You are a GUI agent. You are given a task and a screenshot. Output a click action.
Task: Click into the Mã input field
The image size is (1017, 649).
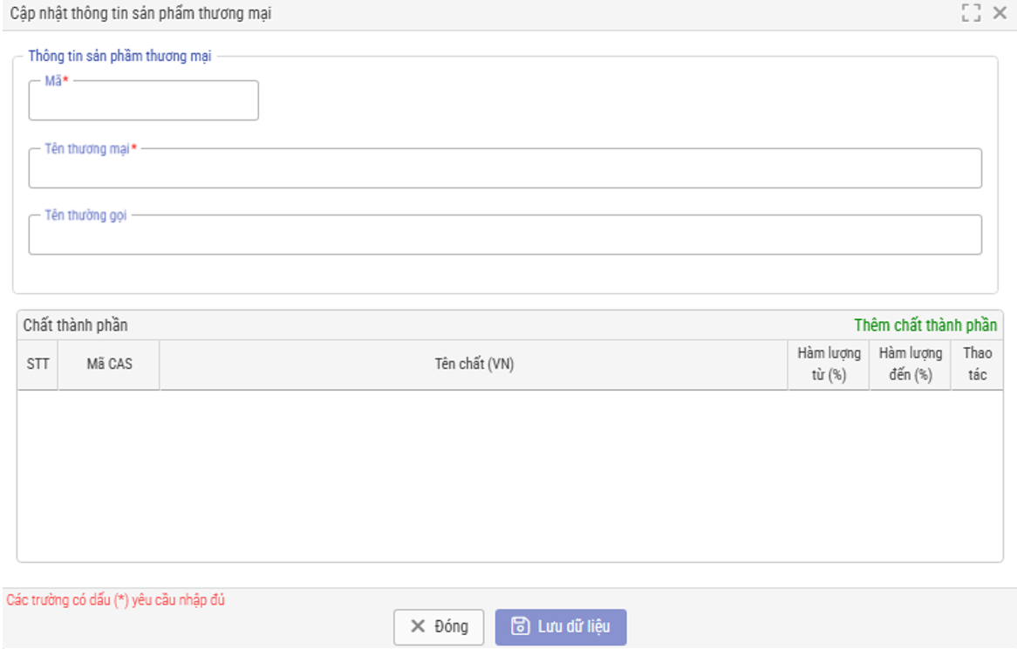144,103
